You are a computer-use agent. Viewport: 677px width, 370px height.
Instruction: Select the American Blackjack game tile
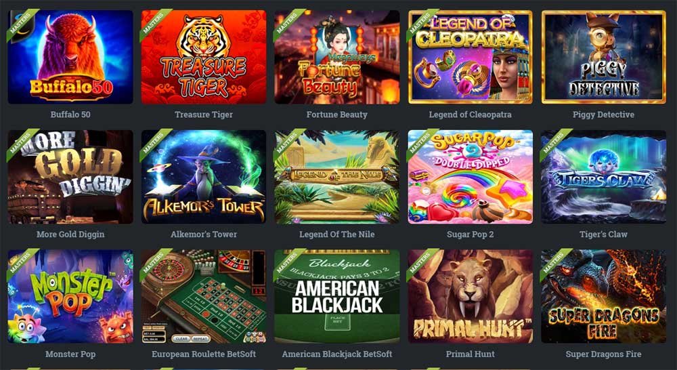click(x=337, y=297)
